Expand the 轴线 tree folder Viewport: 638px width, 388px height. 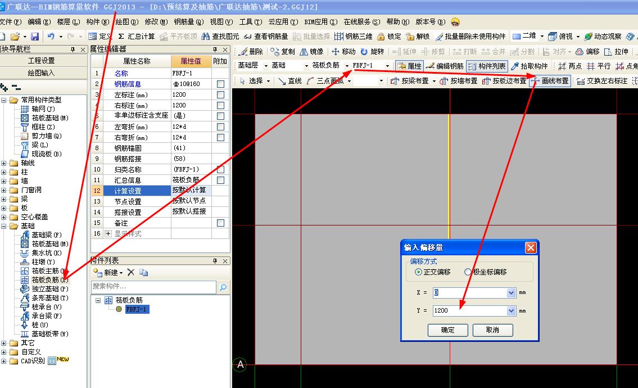tap(4, 163)
